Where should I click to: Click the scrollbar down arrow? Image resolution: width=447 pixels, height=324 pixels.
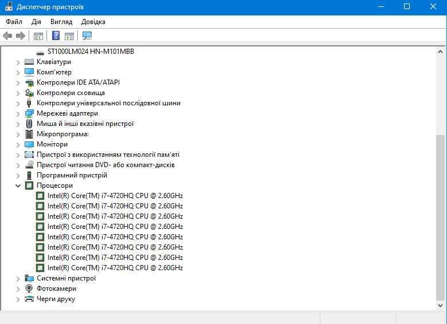[x=441, y=306]
